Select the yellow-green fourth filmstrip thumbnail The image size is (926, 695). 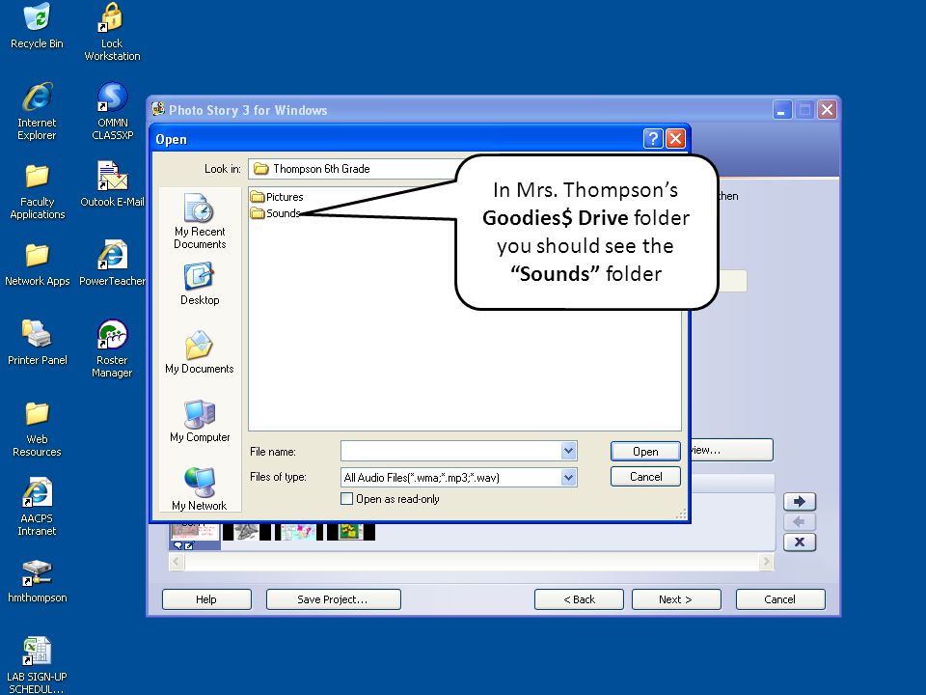tap(350, 532)
